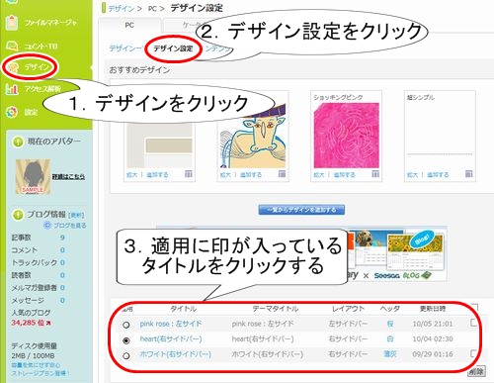The width and height of the screenshot is (494, 383).
Task: Click the info icon beside 現在のアバター
Action: 18,142
